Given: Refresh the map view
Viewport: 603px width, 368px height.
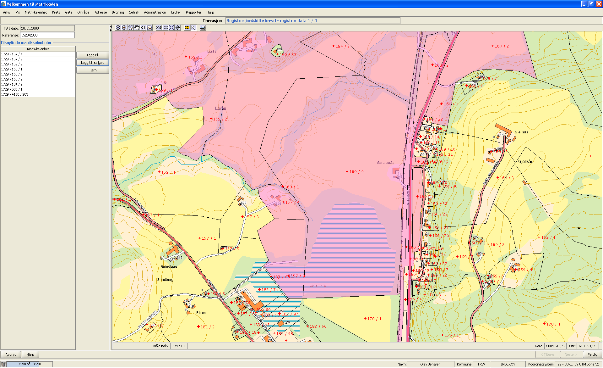Looking at the screenshot, I should [177, 28].
